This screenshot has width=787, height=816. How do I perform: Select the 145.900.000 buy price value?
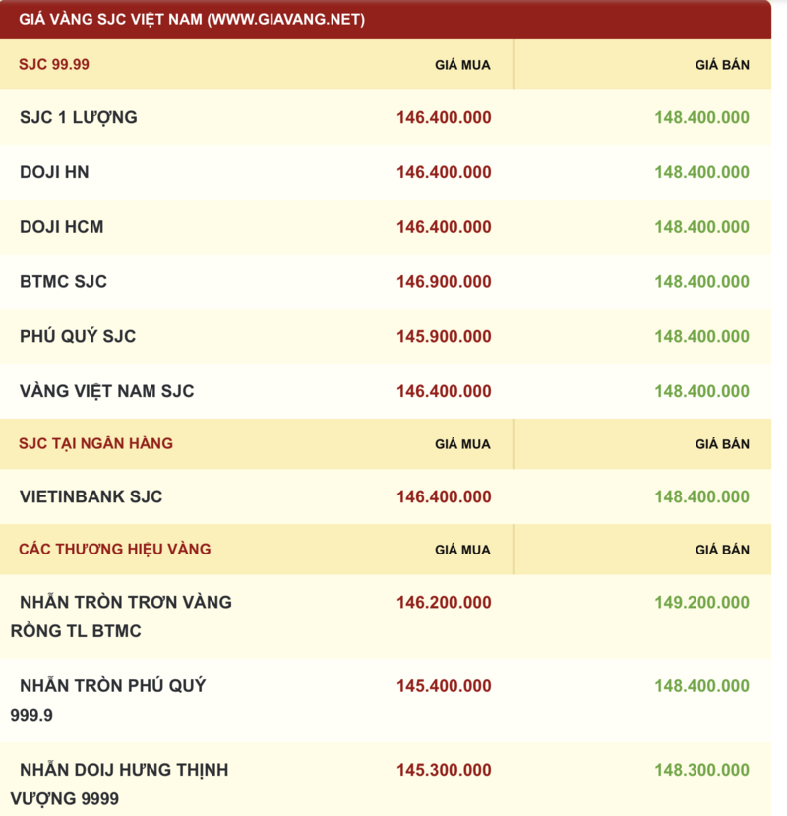click(444, 337)
